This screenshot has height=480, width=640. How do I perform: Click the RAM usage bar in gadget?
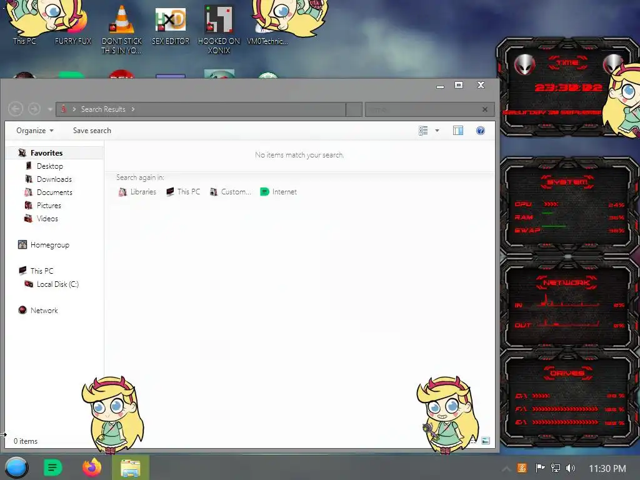coord(547,213)
